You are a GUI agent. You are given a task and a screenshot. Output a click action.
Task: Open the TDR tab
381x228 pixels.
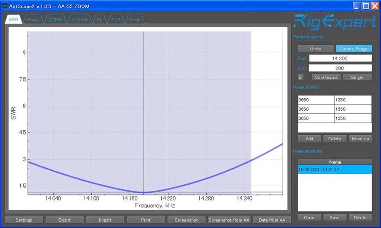pyautogui.click(x=116, y=19)
